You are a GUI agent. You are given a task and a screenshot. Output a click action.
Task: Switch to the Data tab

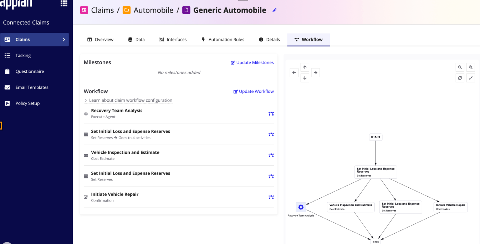[136, 40]
